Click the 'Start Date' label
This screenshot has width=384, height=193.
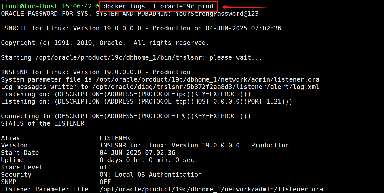click(x=20, y=153)
